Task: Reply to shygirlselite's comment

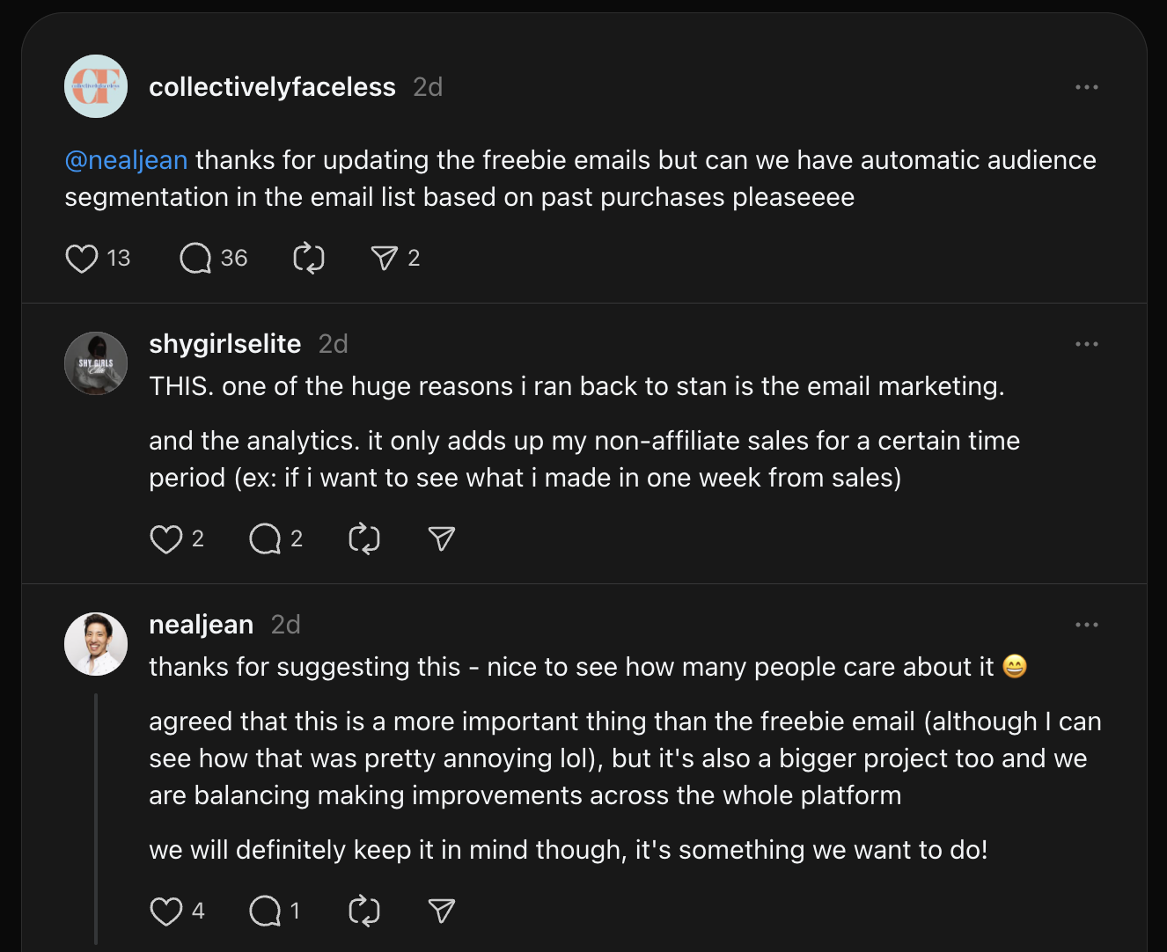Action: tap(265, 539)
